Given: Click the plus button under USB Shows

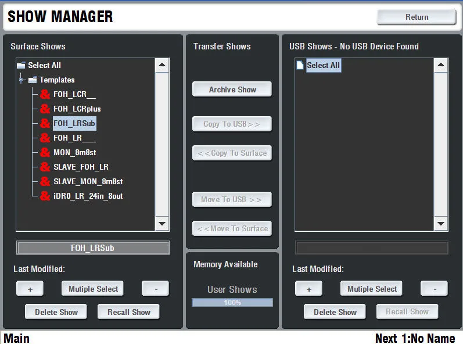Looking at the screenshot, I should (x=309, y=288).
